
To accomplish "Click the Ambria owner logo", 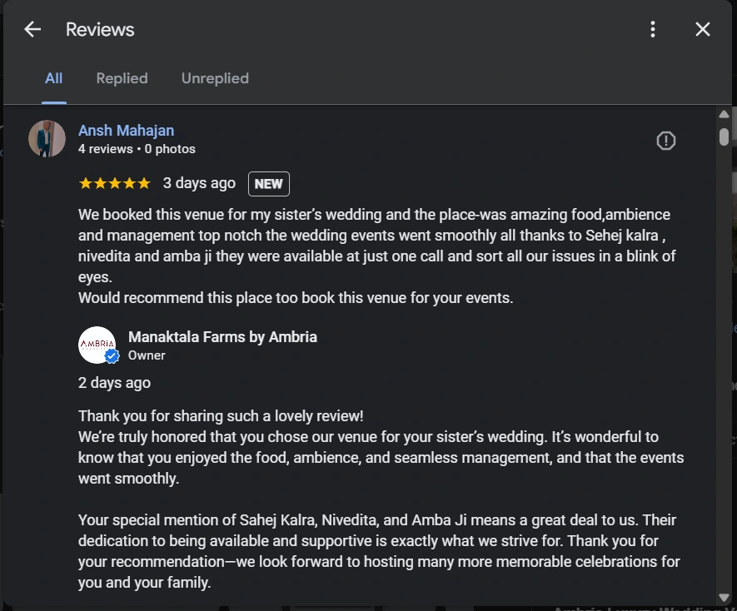I will click(x=96, y=344).
